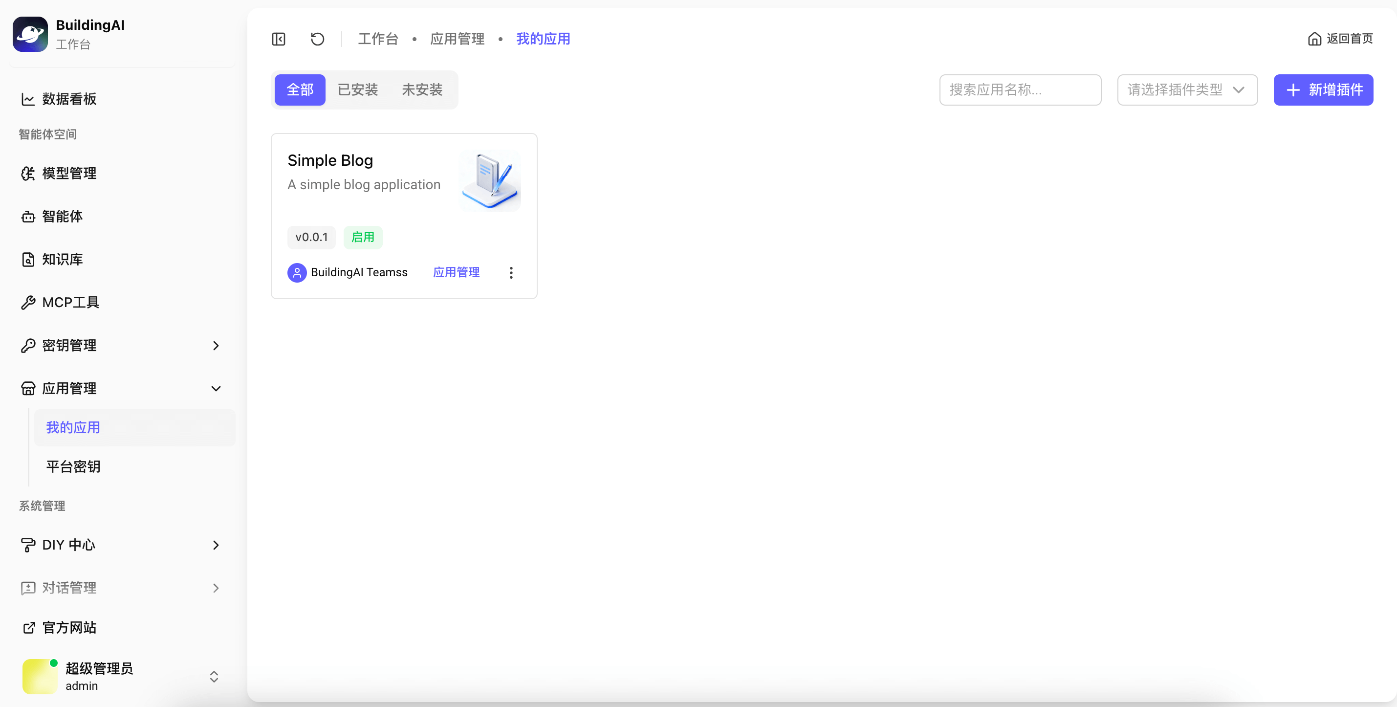Select the 未安装 tab
Viewport: 1397px width, 707px height.
(x=422, y=89)
